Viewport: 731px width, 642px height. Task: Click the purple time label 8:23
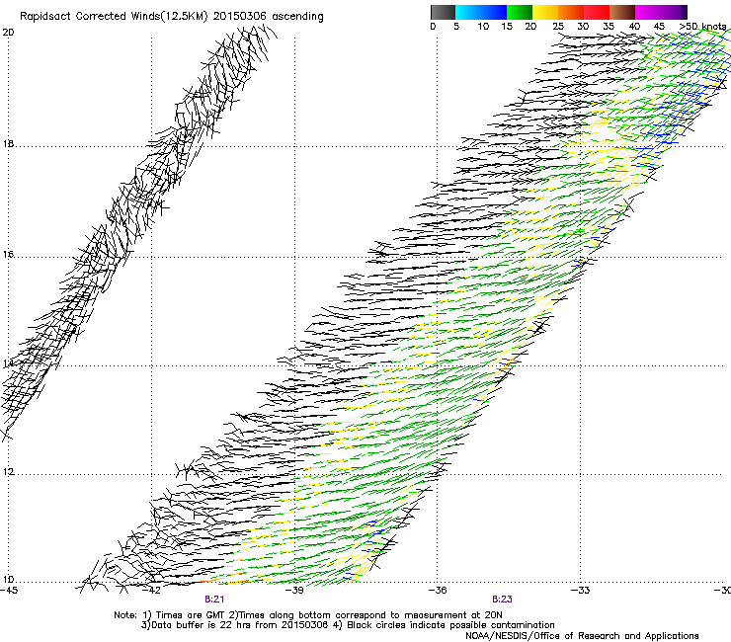(502, 600)
